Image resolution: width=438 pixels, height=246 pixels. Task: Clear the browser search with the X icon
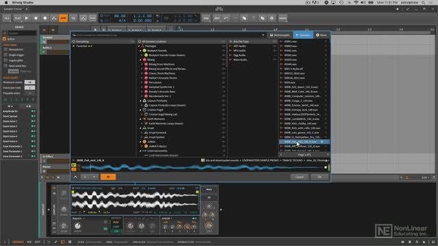pos(263,35)
